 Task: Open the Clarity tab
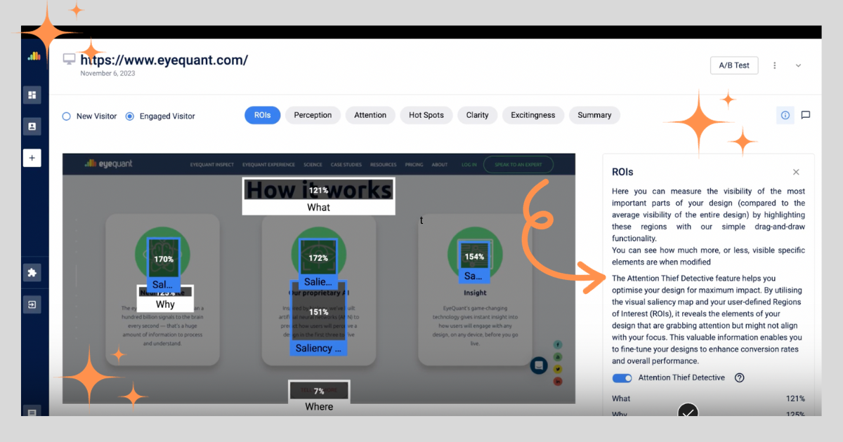pos(477,115)
